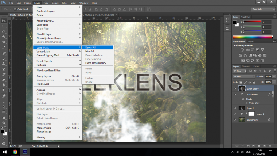Hide Layer 1 copy visibility eye
Viewport: 277px width, 156px height.
[x=235, y=88]
